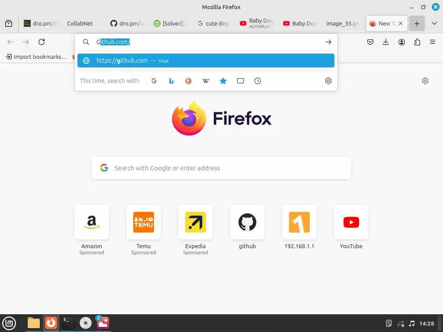443x332 pixels.
Task: Search this time with Google
Action: [154, 81]
